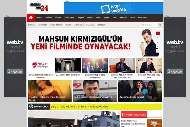The height and width of the screenshot is (127, 190).
Task: Click the search magnifier button
Action: pos(160,25)
